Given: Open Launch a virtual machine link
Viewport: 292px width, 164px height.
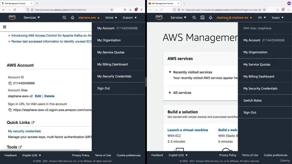Looking at the screenshot, I should click(188, 130).
